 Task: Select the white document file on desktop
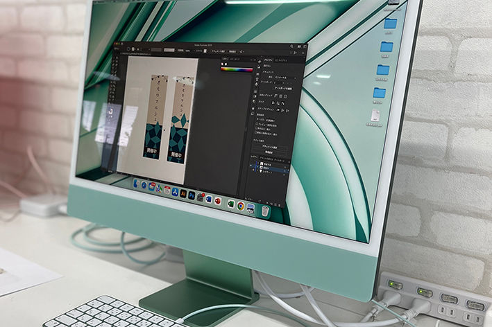pos(375,116)
